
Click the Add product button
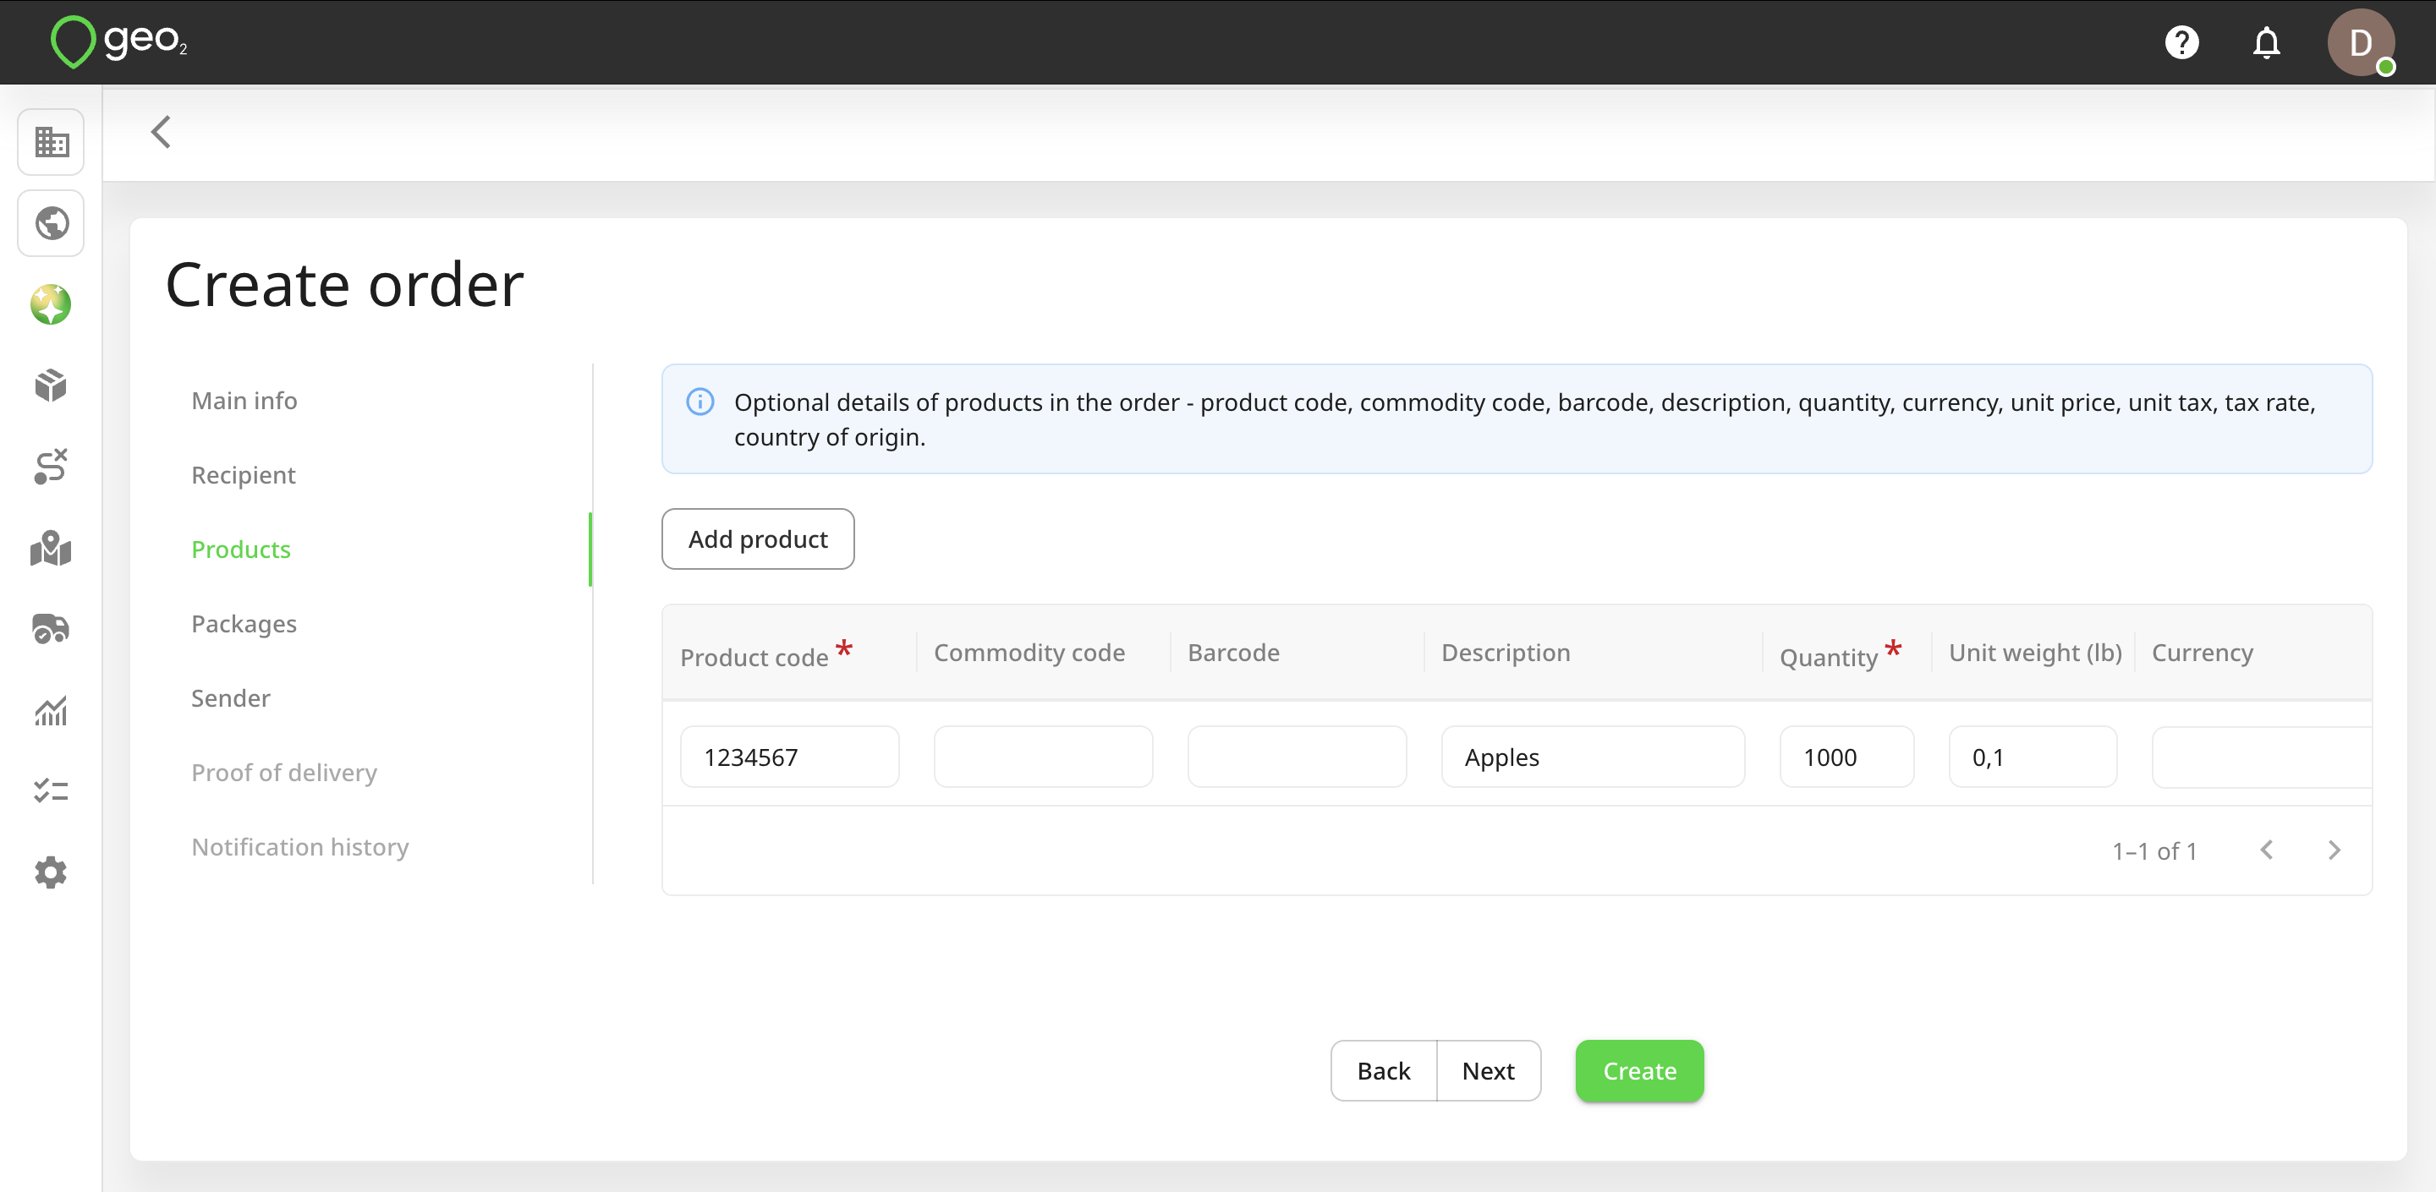[758, 539]
